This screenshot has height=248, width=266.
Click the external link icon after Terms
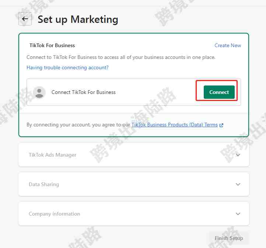point(221,125)
